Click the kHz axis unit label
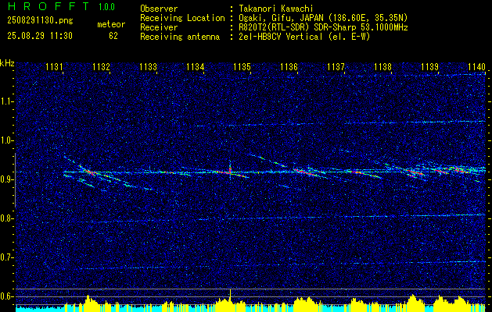Viewport: 492px width, 312px height. [x=7, y=63]
